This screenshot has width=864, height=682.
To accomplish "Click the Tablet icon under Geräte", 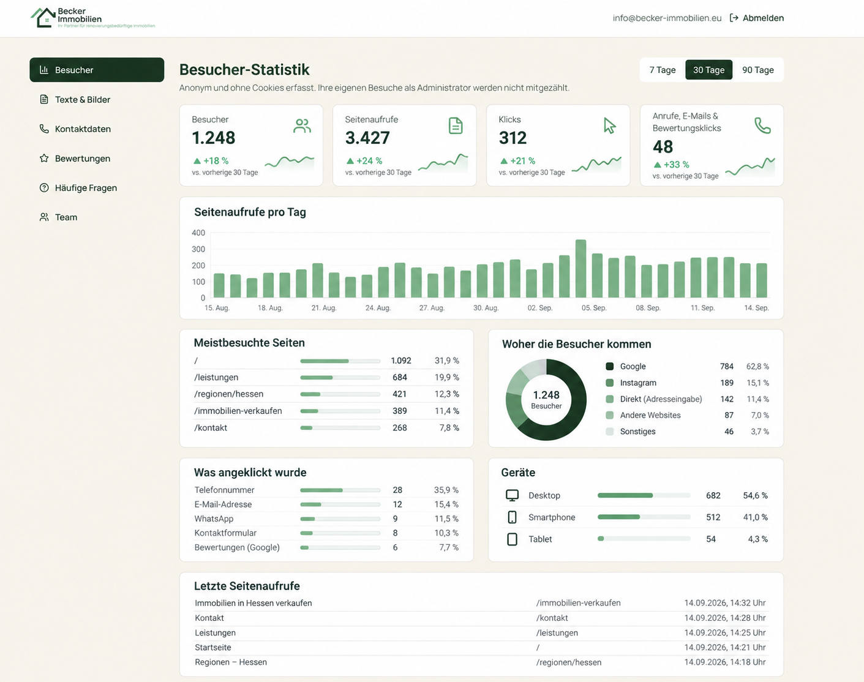I will pyautogui.click(x=513, y=539).
